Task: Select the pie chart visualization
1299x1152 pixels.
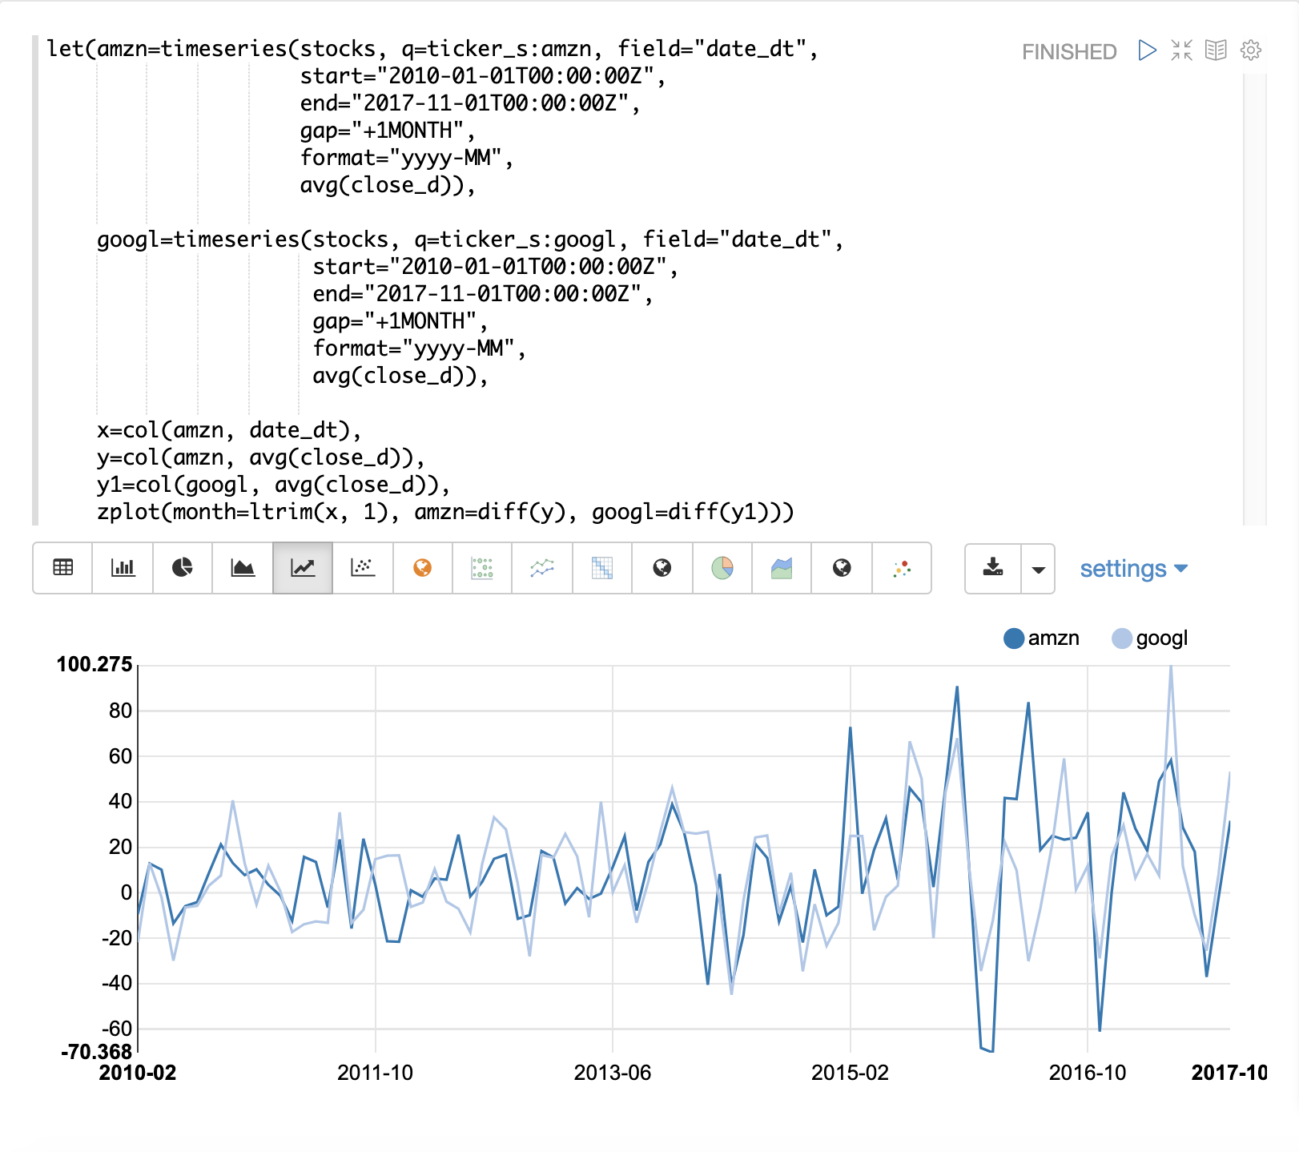Action: (183, 568)
